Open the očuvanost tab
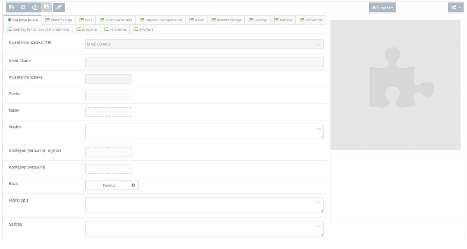The height and width of the screenshot is (249, 467). coord(311,20)
